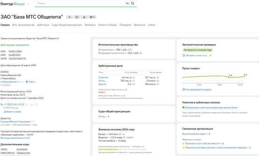Open Экспресс-отчёт document link
This screenshot has width=259, height=156.
click(193, 56)
